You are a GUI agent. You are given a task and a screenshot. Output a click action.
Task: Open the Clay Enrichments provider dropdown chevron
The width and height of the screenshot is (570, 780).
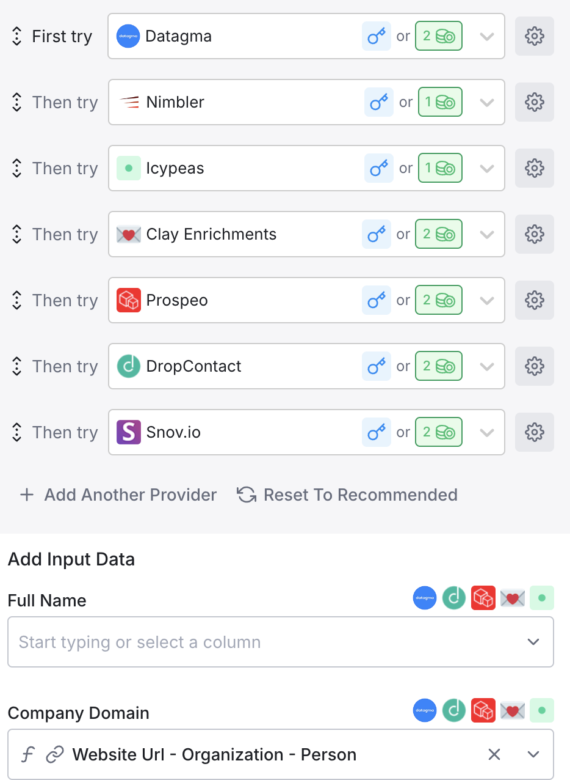[486, 234]
